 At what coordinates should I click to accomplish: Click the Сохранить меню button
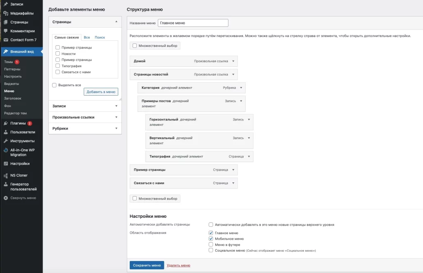pyautogui.click(x=147, y=266)
